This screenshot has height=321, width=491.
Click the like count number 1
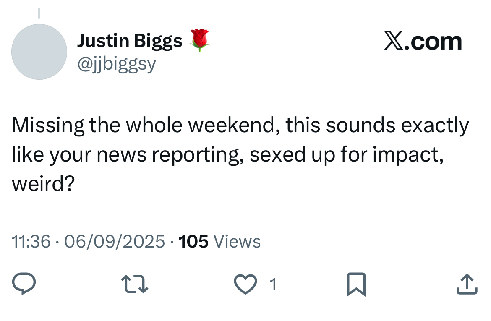(x=273, y=284)
